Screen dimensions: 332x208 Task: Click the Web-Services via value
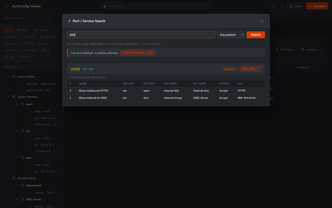[247, 98]
